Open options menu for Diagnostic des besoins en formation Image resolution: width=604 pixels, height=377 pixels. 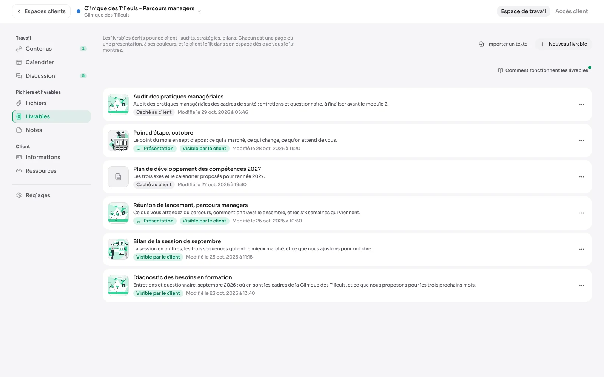582,285
